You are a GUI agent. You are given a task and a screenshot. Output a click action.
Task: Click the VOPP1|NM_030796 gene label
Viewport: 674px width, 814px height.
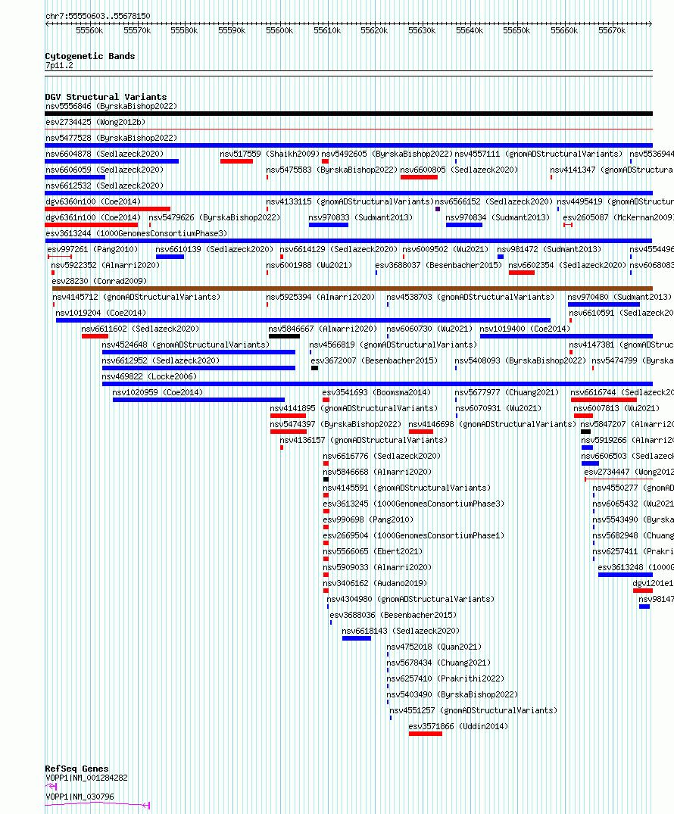tap(80, 797)
